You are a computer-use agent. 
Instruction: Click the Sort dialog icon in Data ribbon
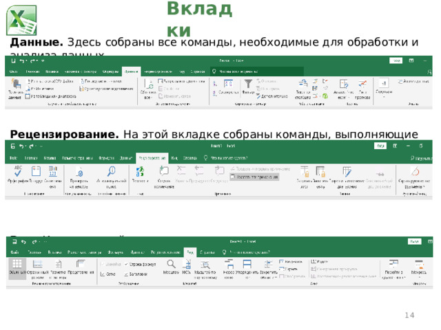click(x=228, y=84)
